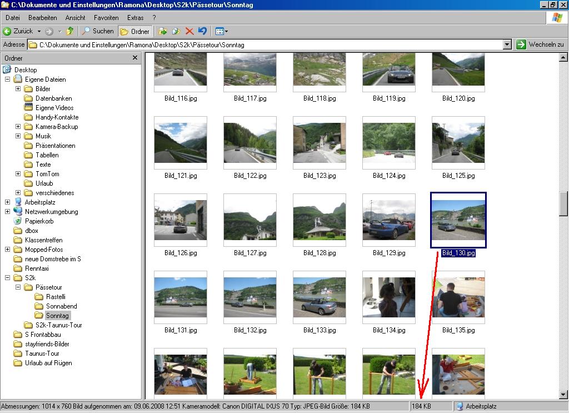Image resolution: width=569 pixels, height=413 pixels.
Task: Click the Wechseln zu go button
Action: click(x=540, y=44)
